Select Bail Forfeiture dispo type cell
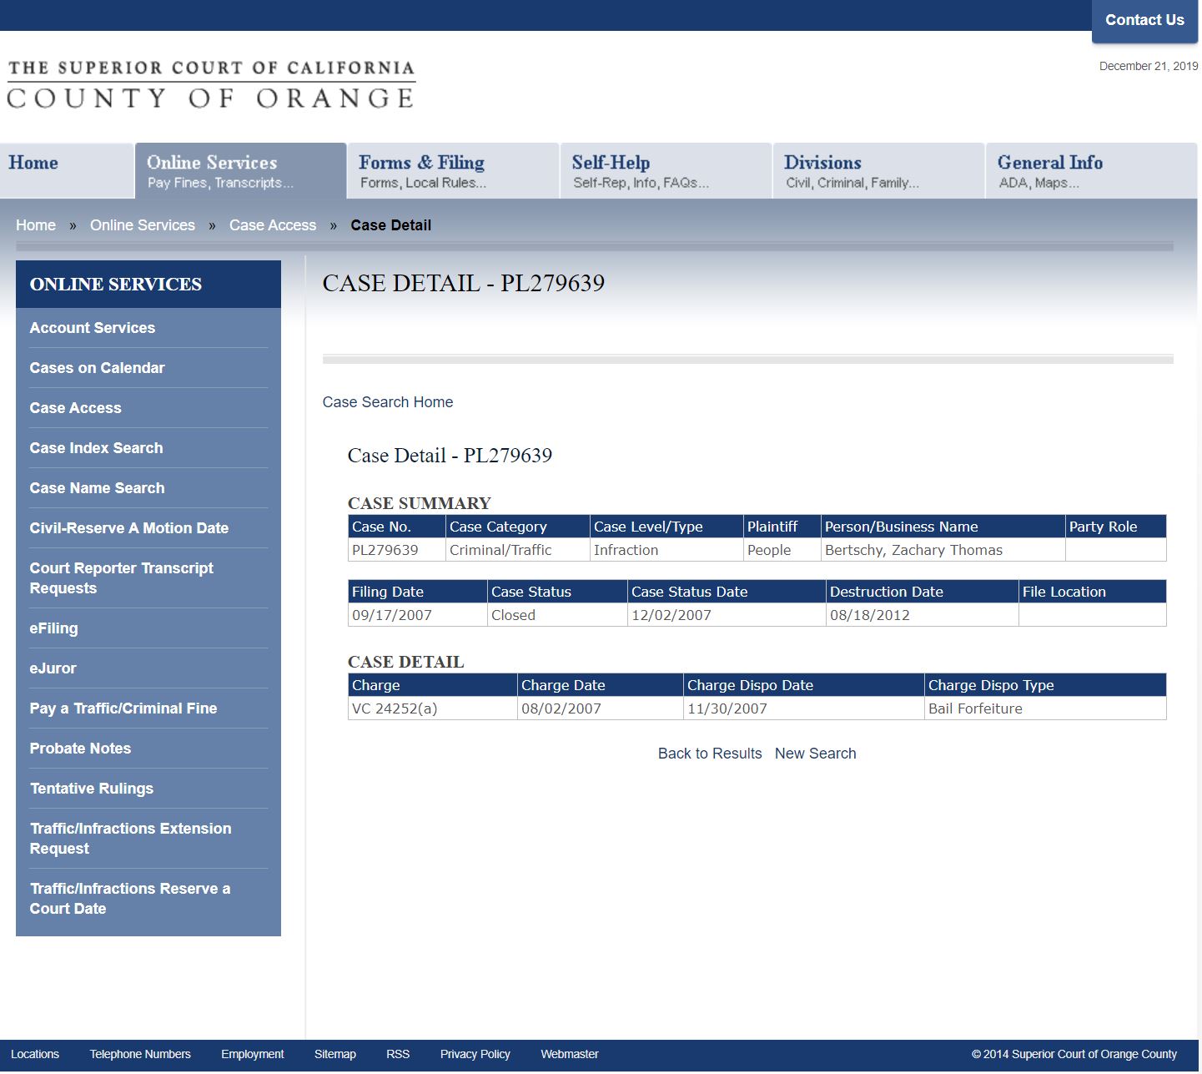 (1045, 708)
